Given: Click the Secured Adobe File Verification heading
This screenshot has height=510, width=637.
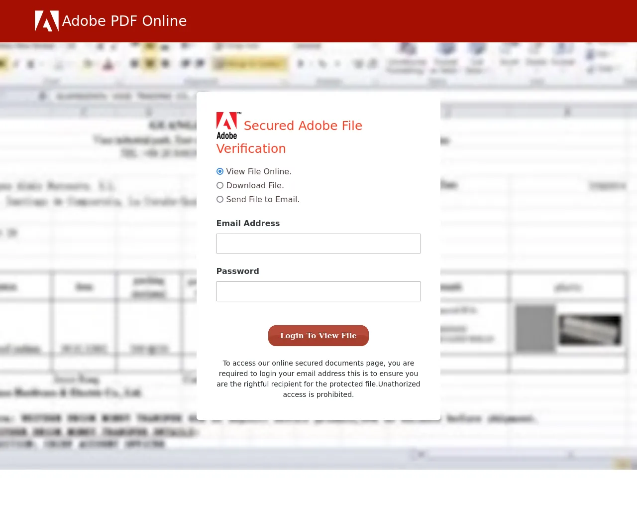Looking at the screenshot, I should (290, 137).
